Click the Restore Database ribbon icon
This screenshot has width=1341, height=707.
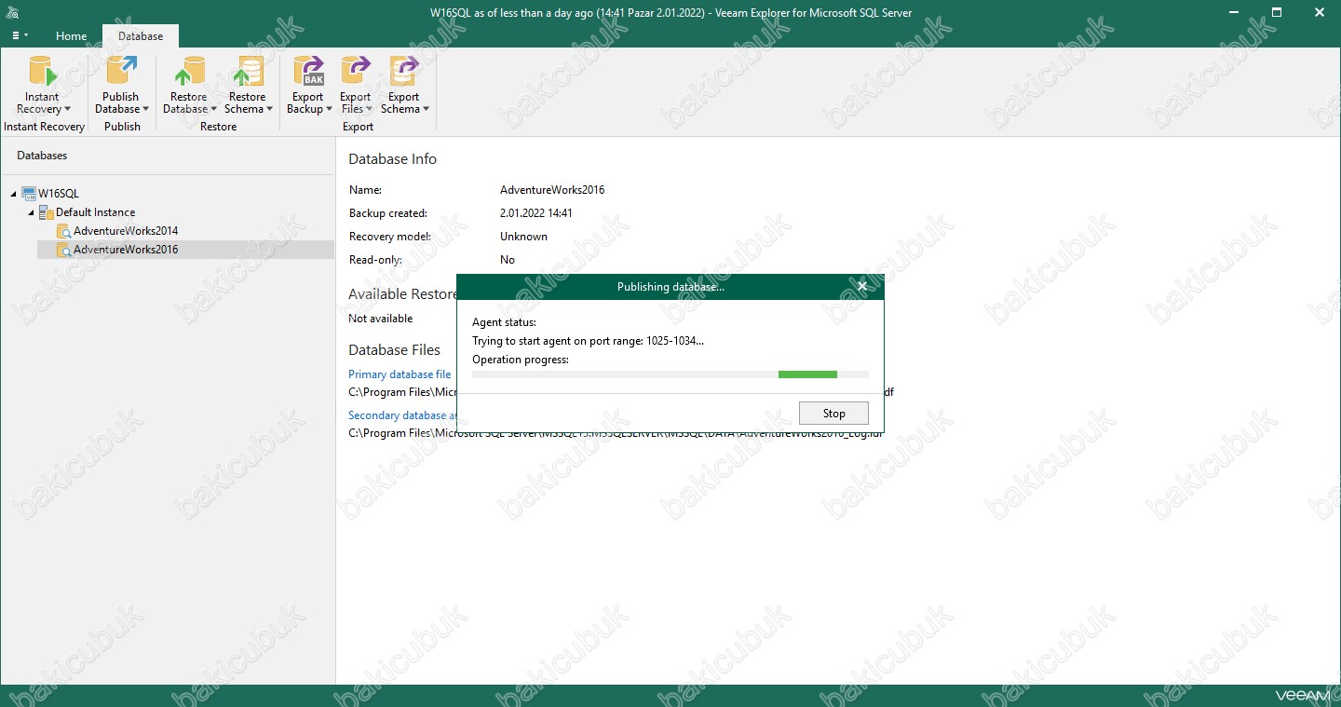tap(189, 73)
